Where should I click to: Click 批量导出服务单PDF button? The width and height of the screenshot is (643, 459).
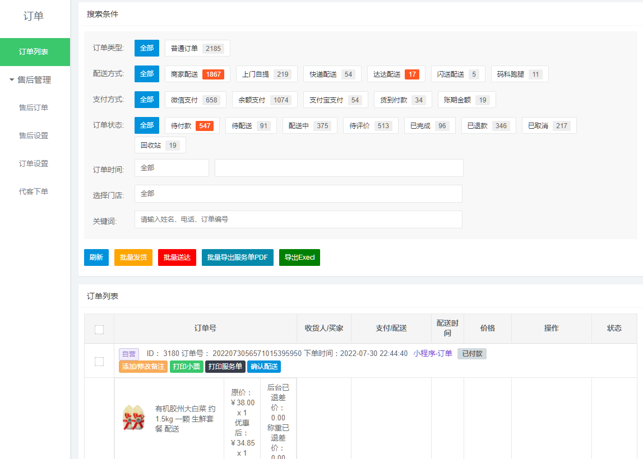(238, 257)
